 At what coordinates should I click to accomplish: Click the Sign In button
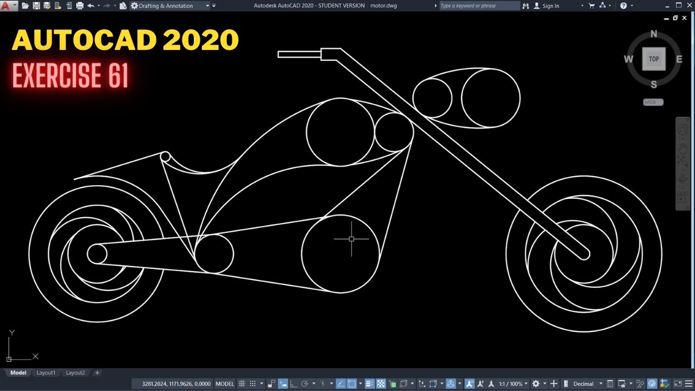546,6
